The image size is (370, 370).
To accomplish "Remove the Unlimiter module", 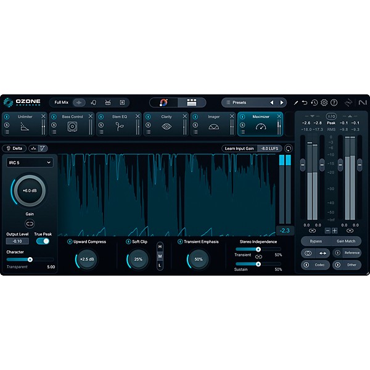I will 43,117.
